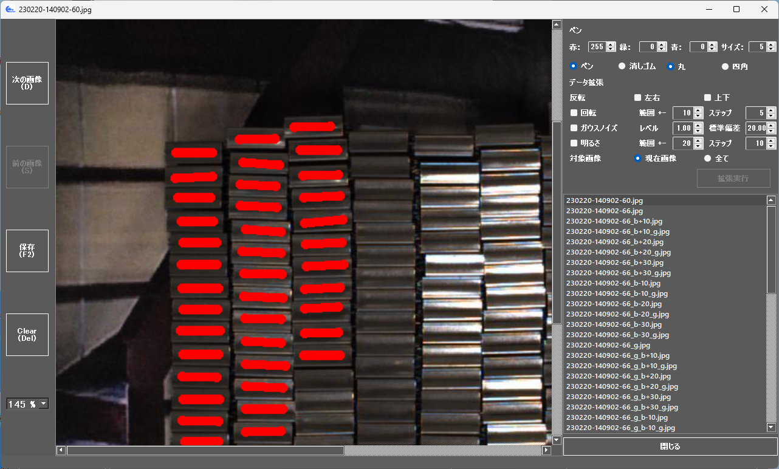Click the 明るさ ステップ field showing 10

point(757,143)
